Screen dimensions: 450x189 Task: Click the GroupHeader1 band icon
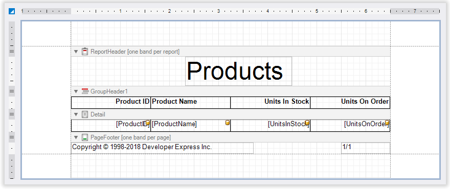pyautogui.click(x=85, y=91)
